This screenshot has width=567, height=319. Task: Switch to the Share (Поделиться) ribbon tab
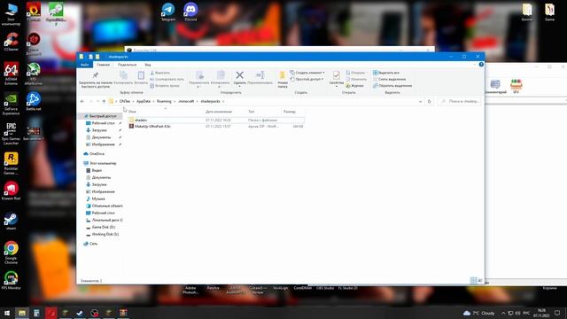coord(127,65)
